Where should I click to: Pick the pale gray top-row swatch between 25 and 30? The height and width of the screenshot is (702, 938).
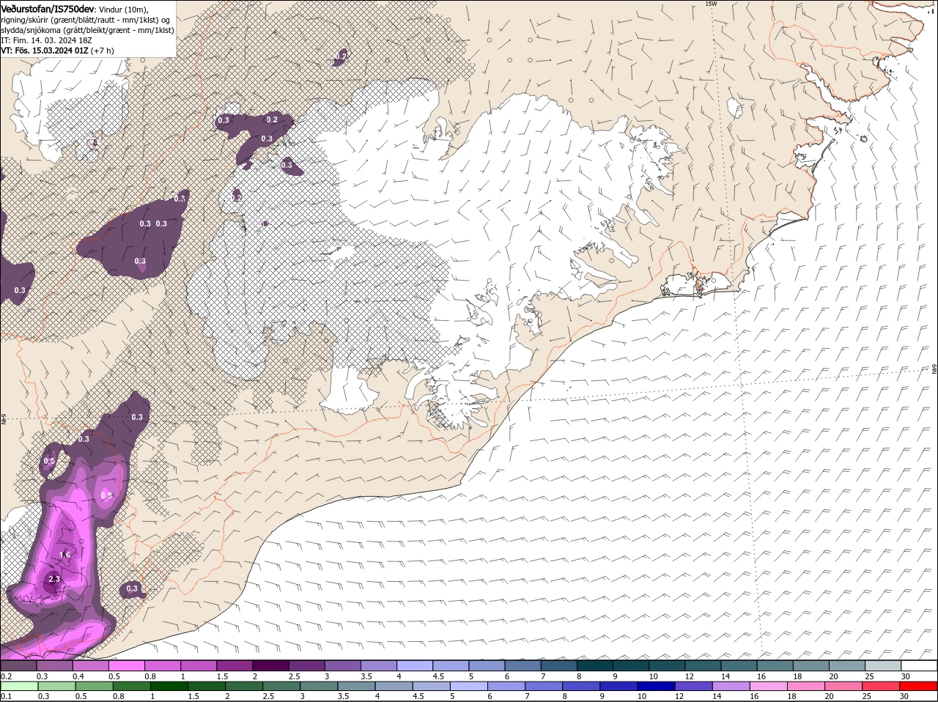coord(883,665)
